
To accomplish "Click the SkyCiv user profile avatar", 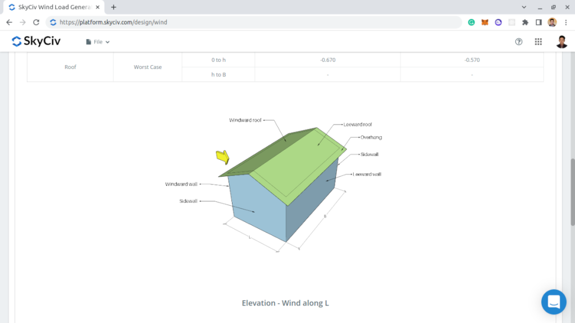I will click(x=562, y=42).
